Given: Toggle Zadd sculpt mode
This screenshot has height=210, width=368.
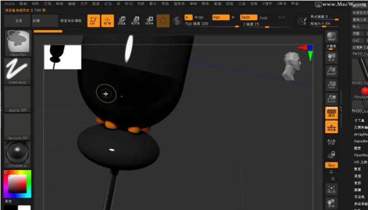Looking at the screenshot, I should coord(248,17).
